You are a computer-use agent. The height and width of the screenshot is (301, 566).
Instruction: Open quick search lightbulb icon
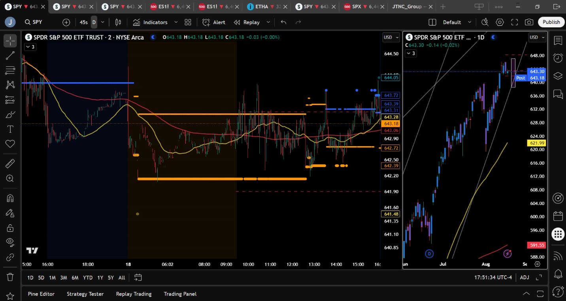(x=485, y=22)
